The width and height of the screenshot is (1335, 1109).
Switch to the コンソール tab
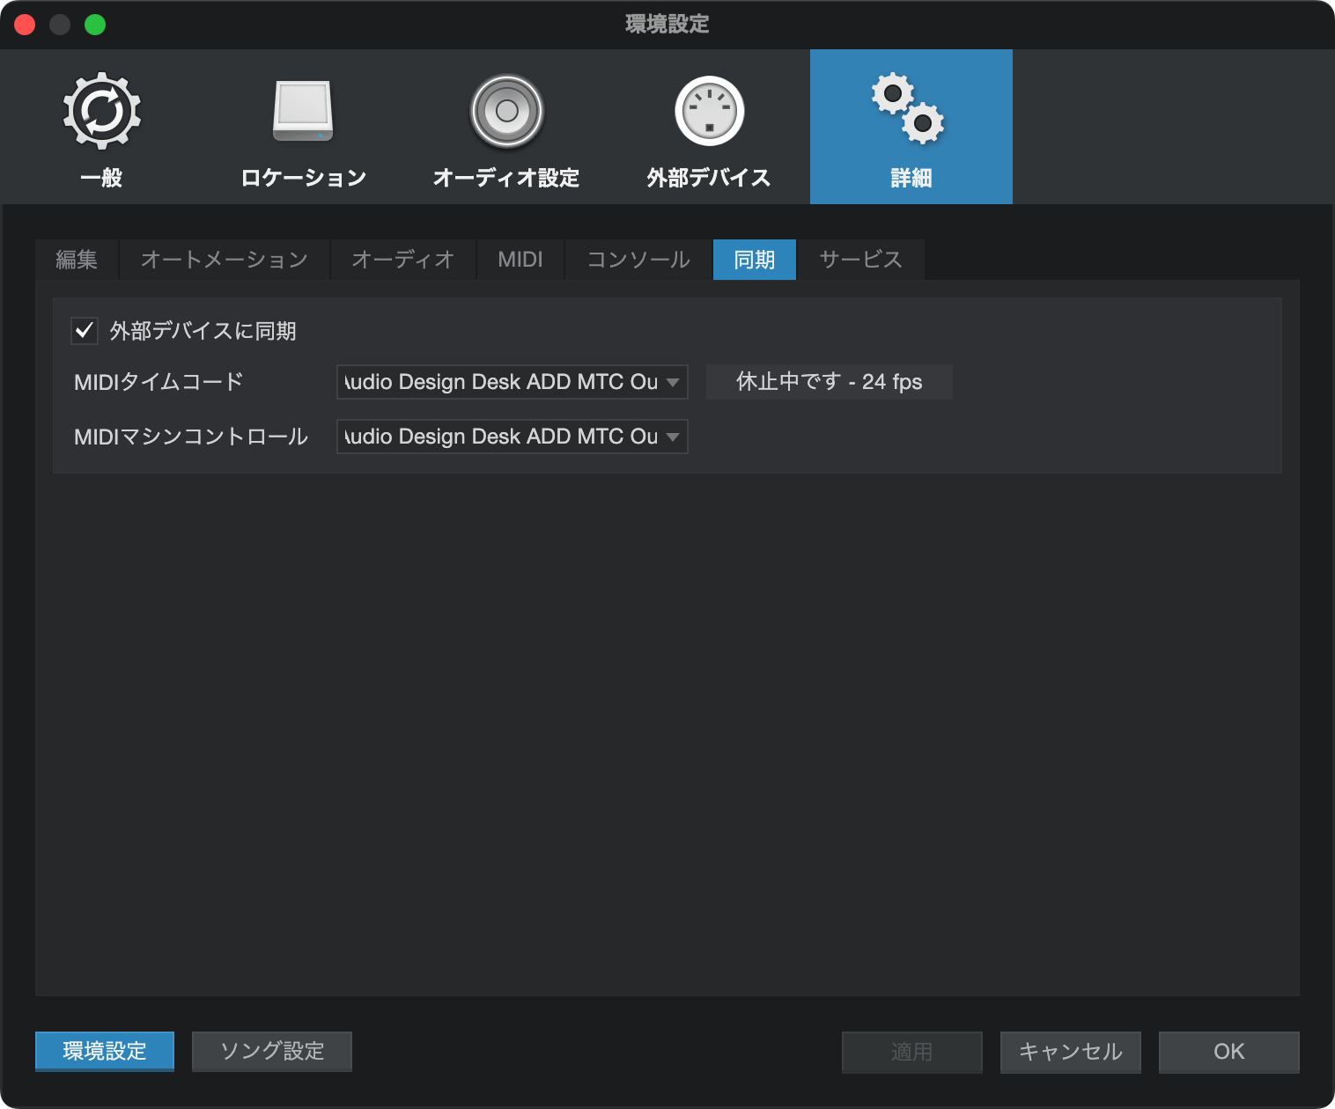[638, 260]
